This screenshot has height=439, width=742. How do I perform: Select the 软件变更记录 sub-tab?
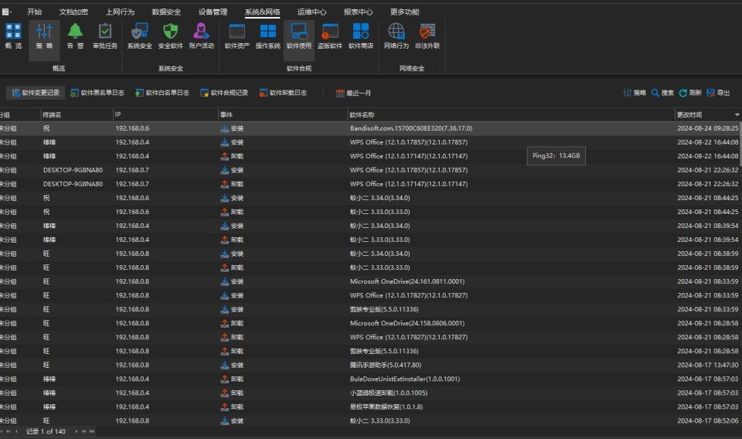tap(36, 93)
